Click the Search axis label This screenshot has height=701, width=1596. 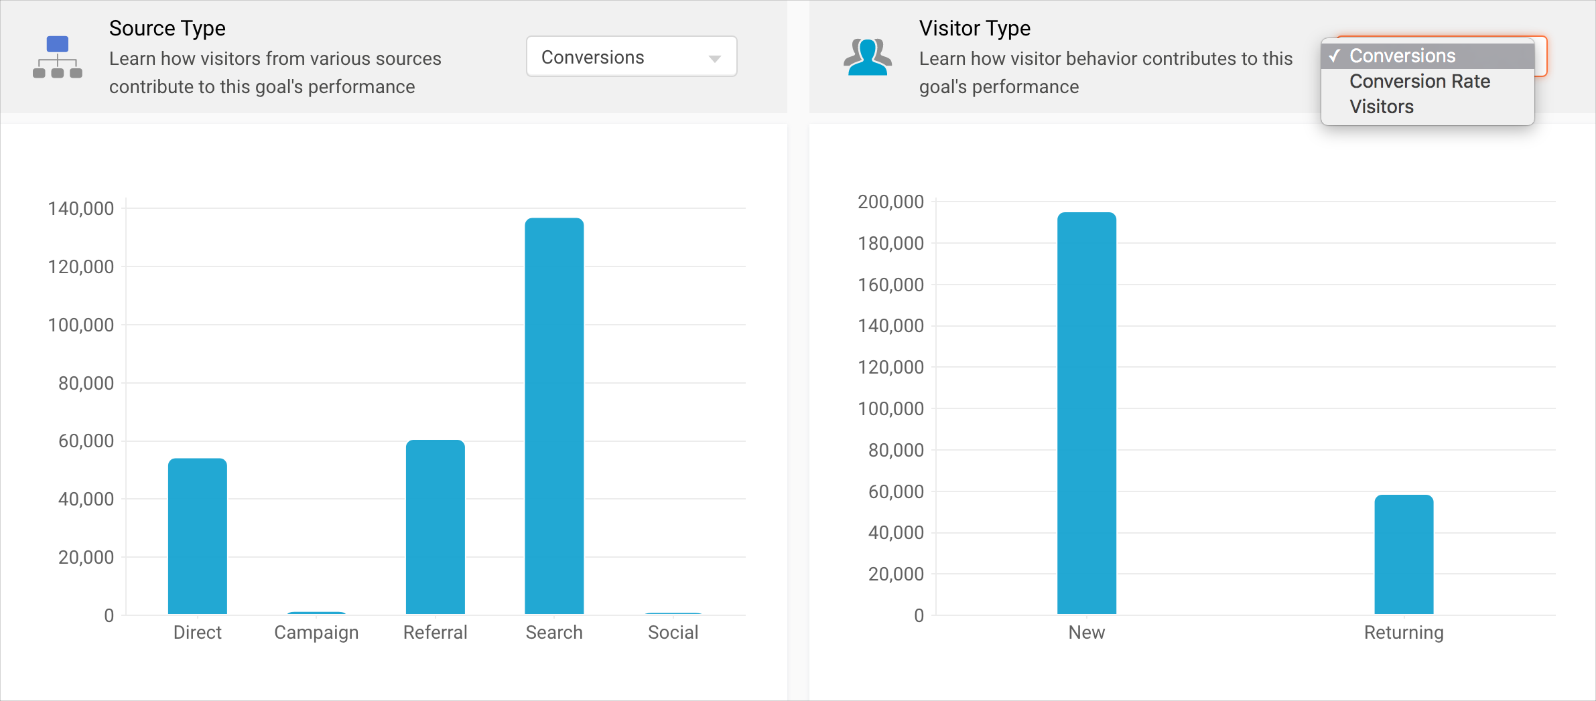coord(554,633)
